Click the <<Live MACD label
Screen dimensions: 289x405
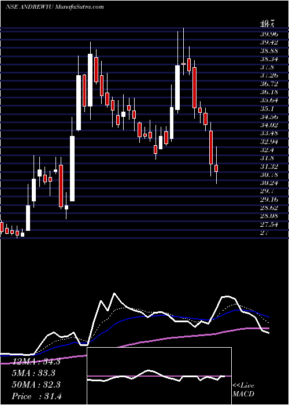pos(243,390)
